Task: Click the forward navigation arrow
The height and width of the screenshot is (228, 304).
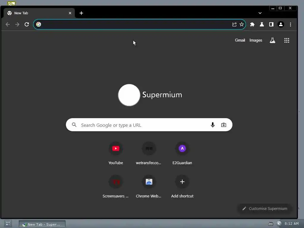Action: 17,24
